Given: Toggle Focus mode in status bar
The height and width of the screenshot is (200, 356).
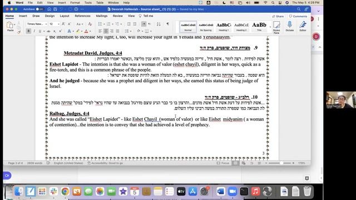Looking at the screenshot, I should [222, 163].
